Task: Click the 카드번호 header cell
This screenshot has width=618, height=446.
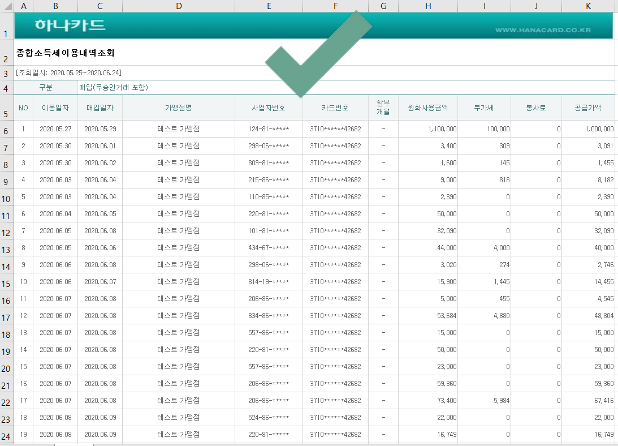Action: 335,108
